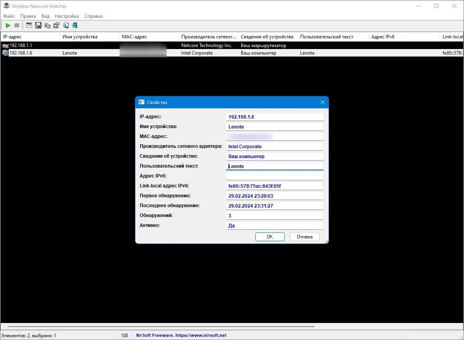464x340 pixels.
Task: Copy selected items using the copy icon
Action: pyautogui.click(x=47, y=25)
